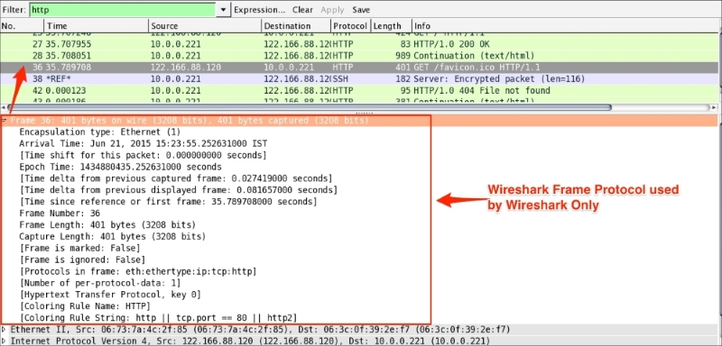This screenshot has height=346, width=722.
Task: Click the packet list scroll right arrow
Action: pos(714,107)
